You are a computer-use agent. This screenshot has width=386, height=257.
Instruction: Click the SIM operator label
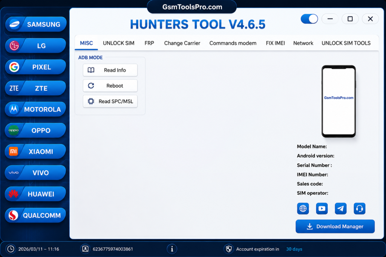tap(312, 193)
